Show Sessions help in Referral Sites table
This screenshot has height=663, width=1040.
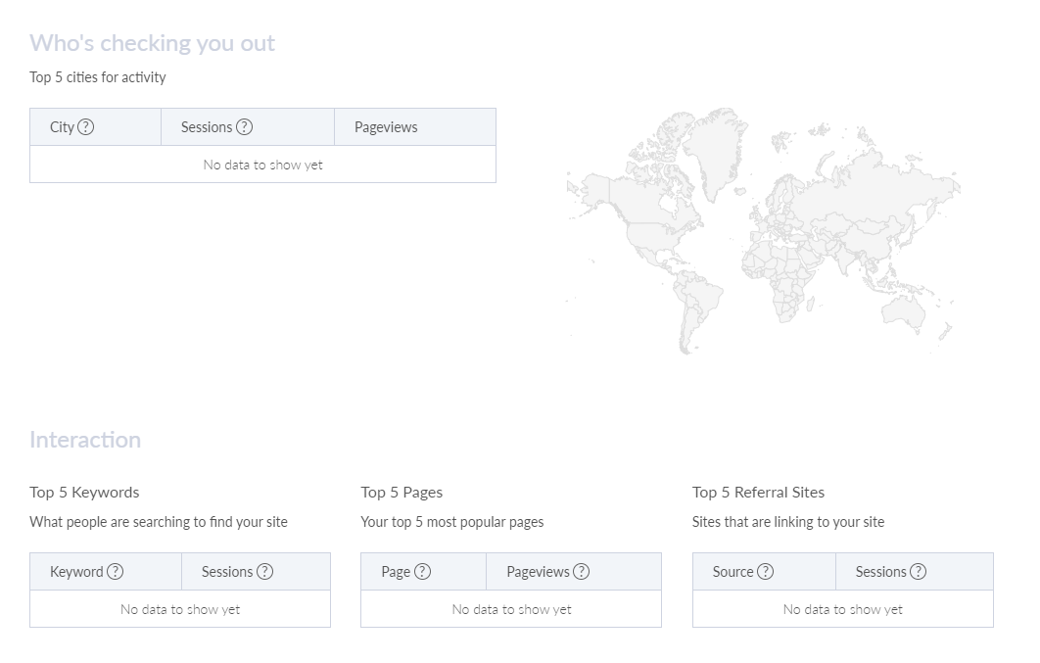918,572
